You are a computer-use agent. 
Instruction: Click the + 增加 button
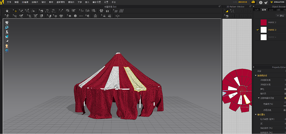click(x=280, y=16)
